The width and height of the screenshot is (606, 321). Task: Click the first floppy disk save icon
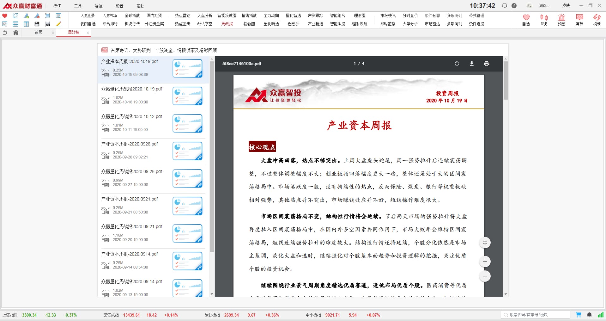coord(37,24)
